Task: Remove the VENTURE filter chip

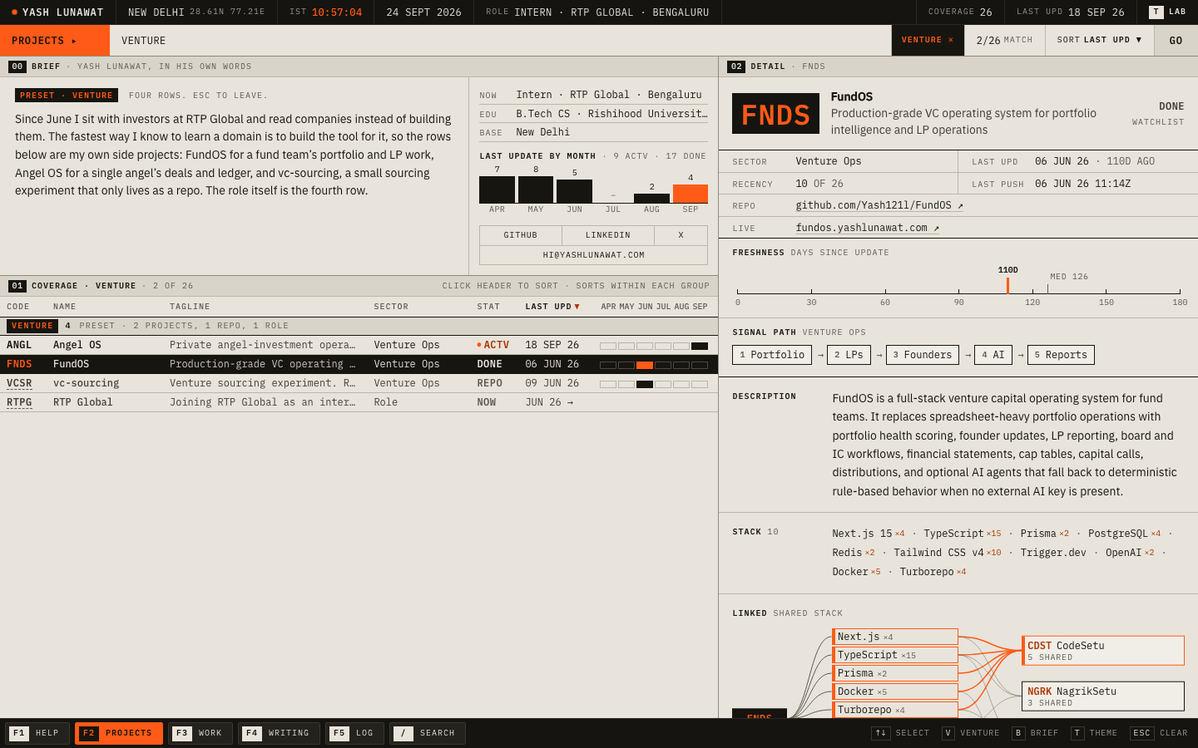Action: coord(928,40)
